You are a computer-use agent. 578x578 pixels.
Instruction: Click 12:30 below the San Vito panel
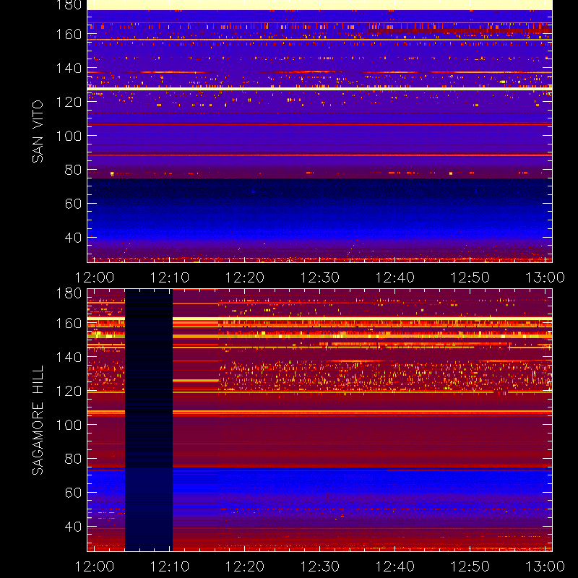[x=319, y=277]
